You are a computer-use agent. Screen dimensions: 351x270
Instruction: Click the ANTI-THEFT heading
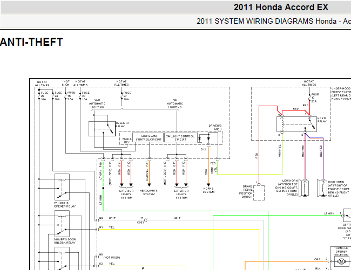coord(31,42)
